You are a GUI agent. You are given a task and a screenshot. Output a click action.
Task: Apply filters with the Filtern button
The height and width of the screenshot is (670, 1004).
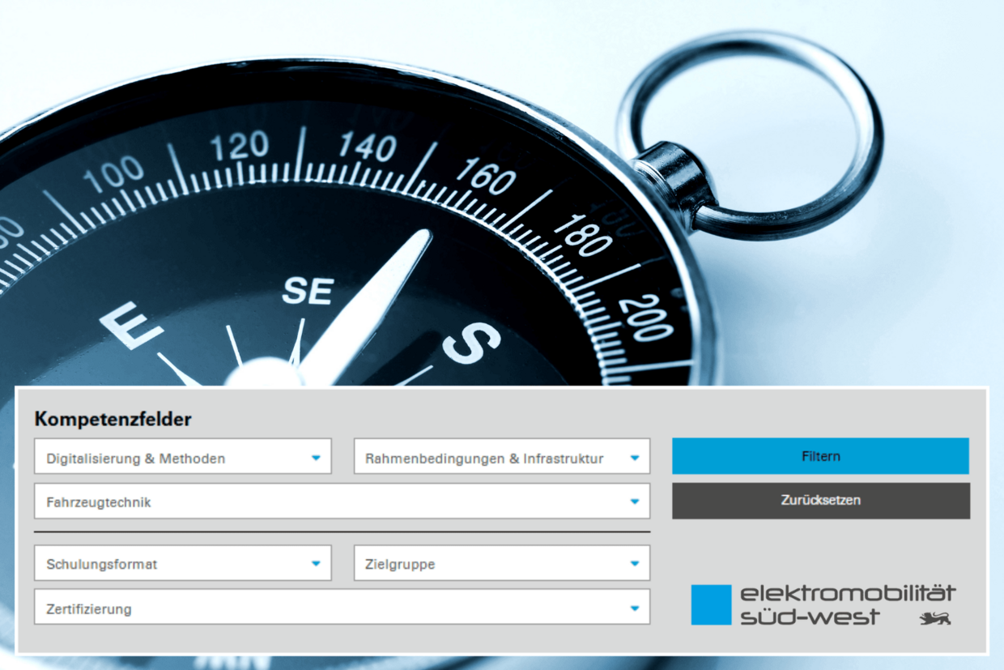(820, 456)
